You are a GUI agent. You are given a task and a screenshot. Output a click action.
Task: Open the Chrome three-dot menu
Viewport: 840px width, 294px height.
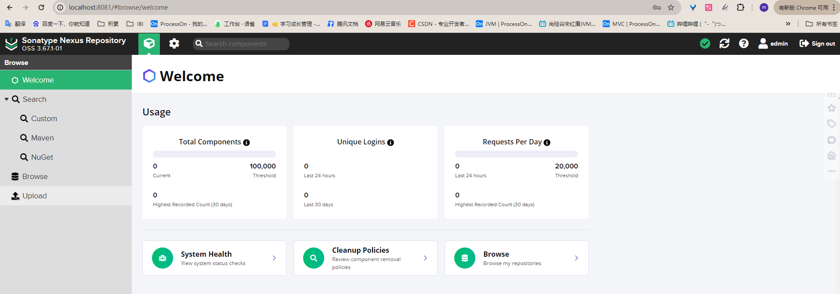tap(834, 7)
